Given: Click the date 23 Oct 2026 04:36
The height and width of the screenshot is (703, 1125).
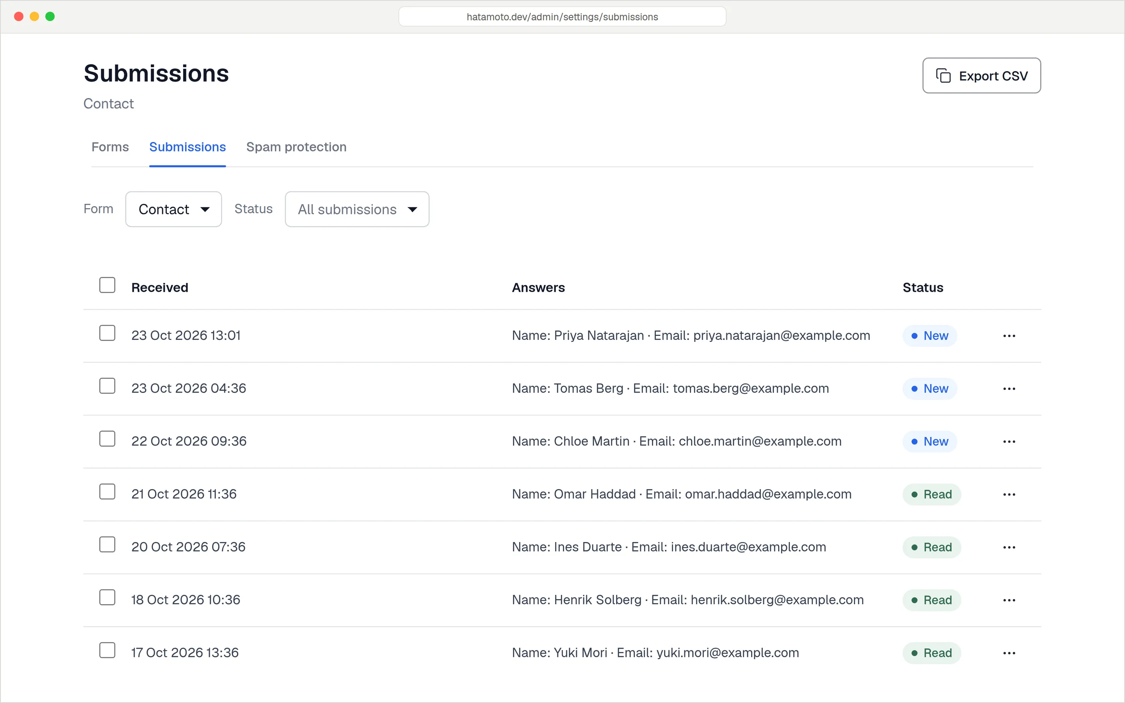Looking at the screenshot, I should click(x=189, y=389).
